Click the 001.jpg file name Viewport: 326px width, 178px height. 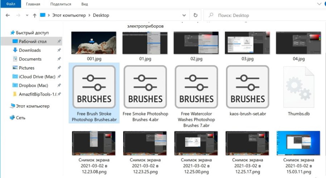94,59
